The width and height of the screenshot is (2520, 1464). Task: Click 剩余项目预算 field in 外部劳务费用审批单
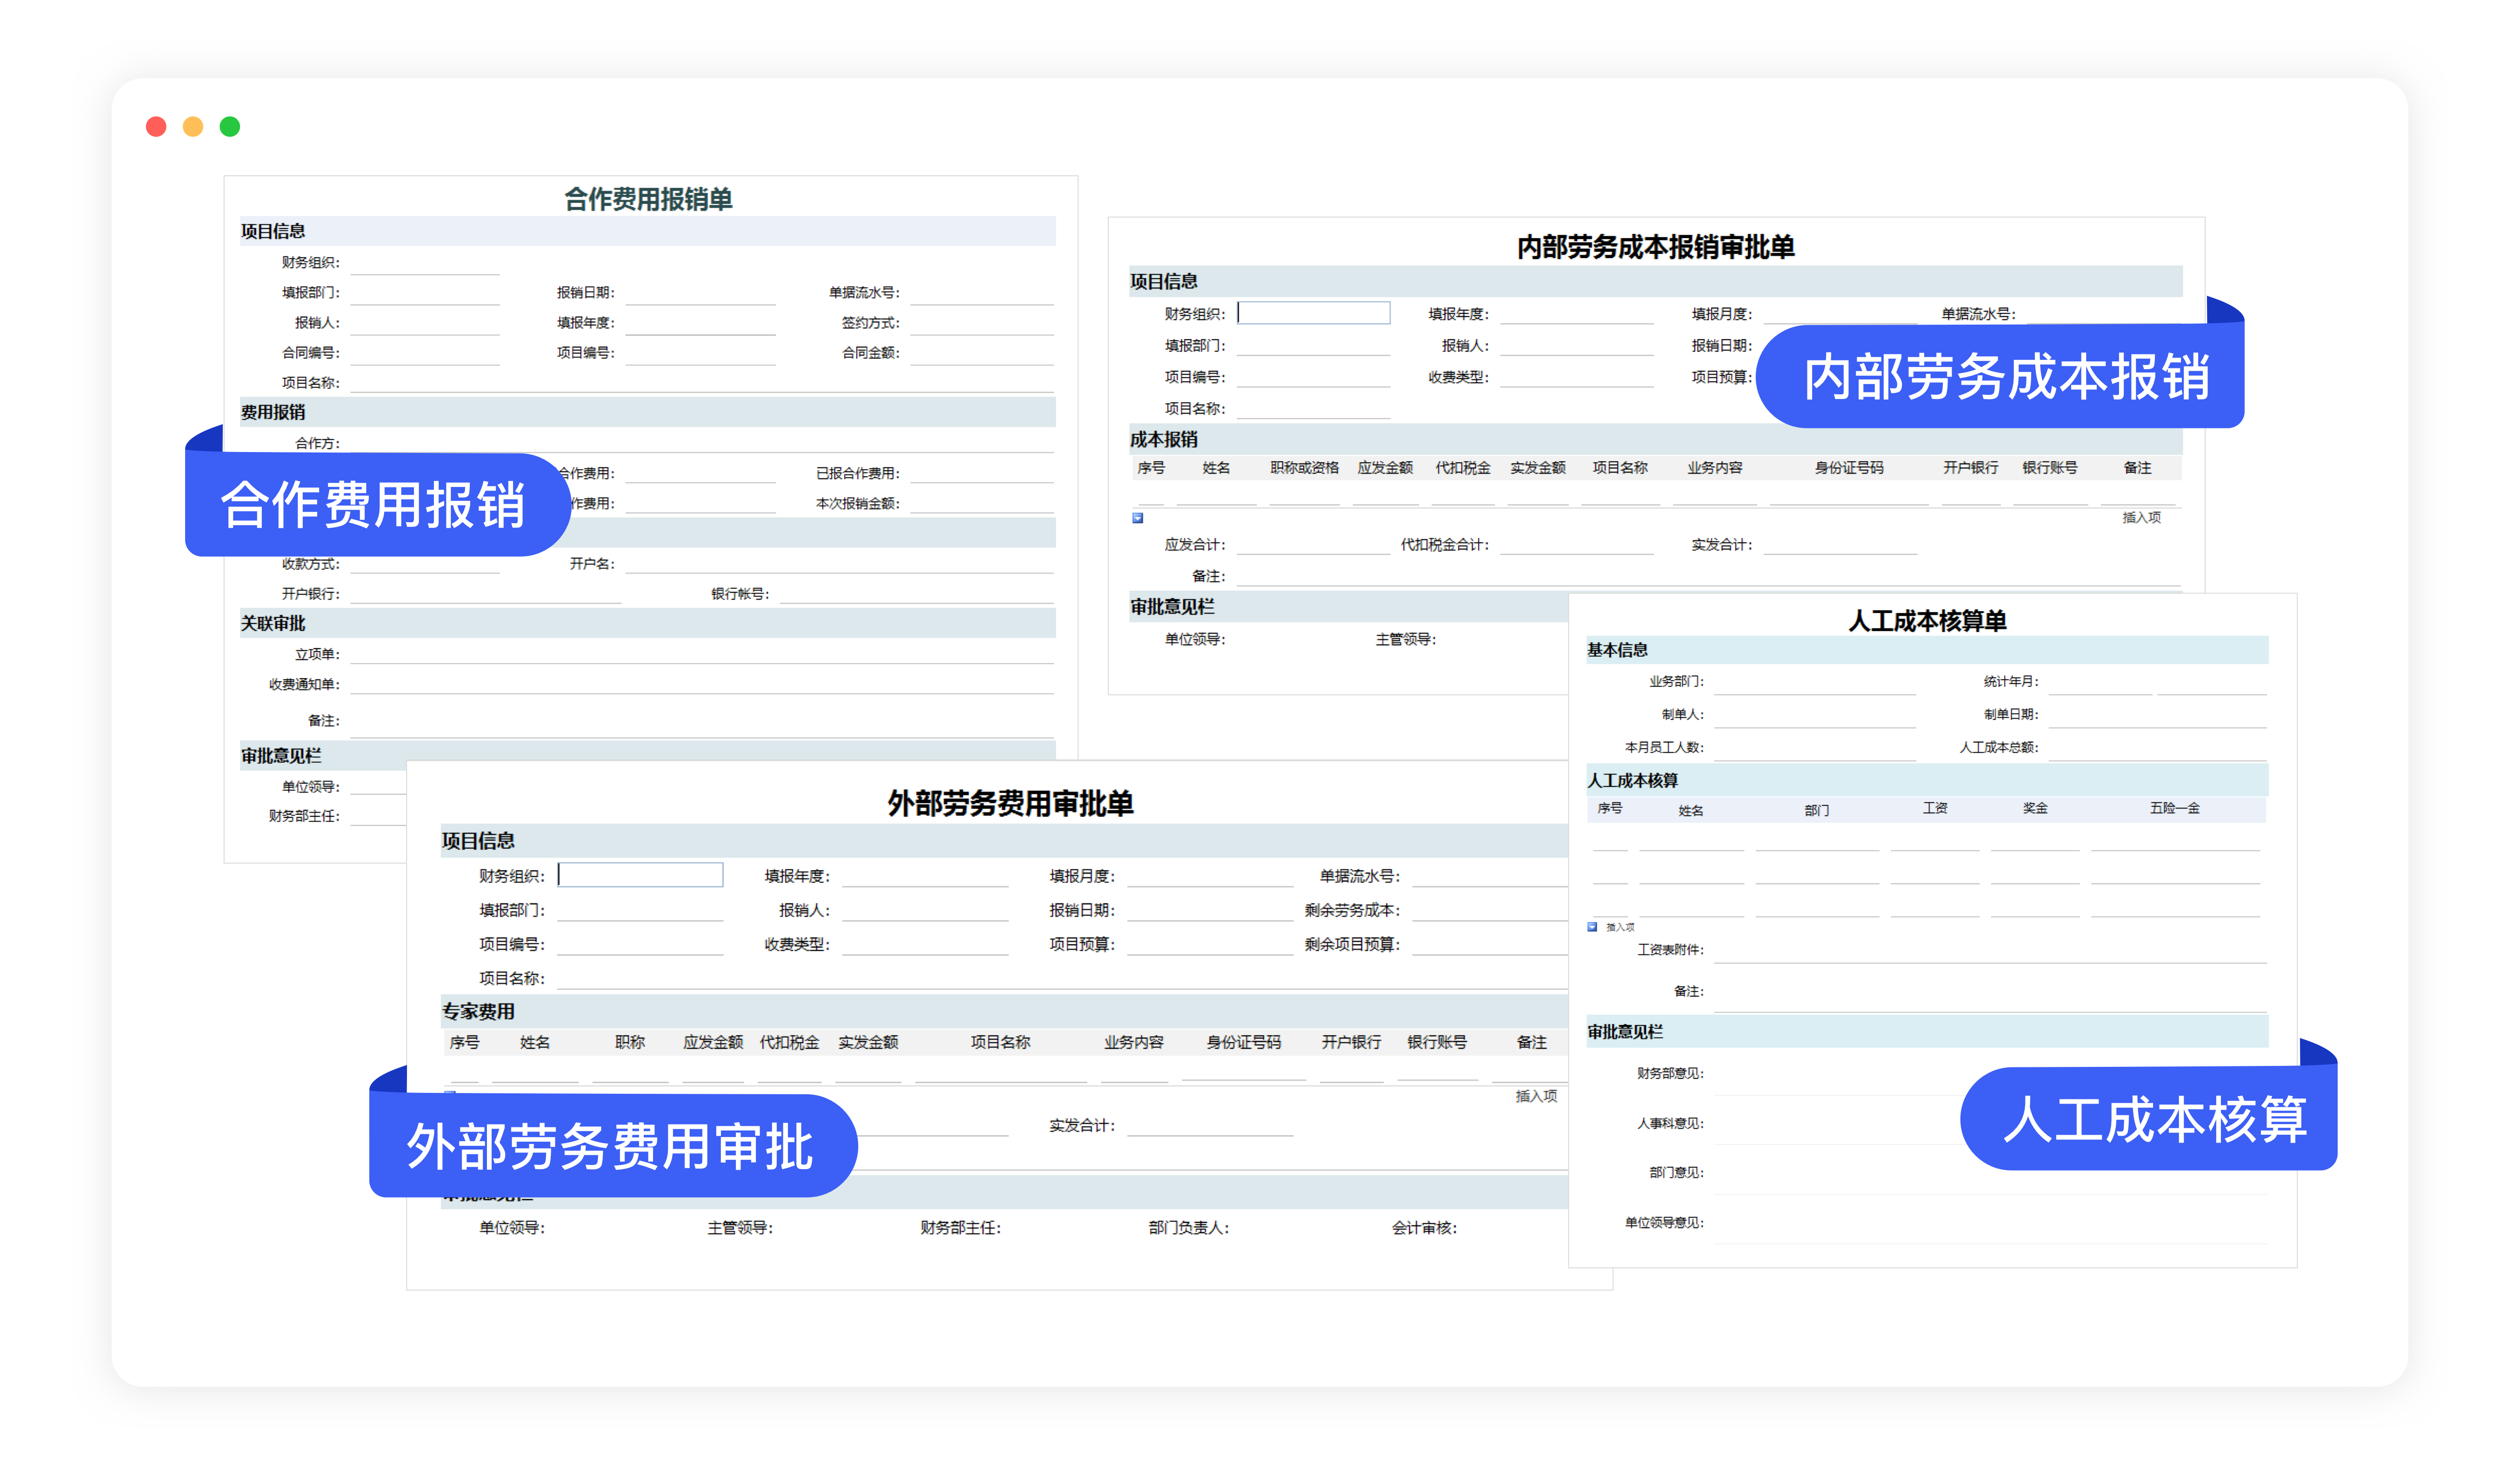point(1490,944)
